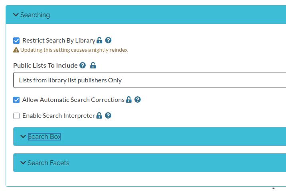This screenshot has width=286, height=191.
Task: Click the Searching panel header title
Action: (35, 15)
